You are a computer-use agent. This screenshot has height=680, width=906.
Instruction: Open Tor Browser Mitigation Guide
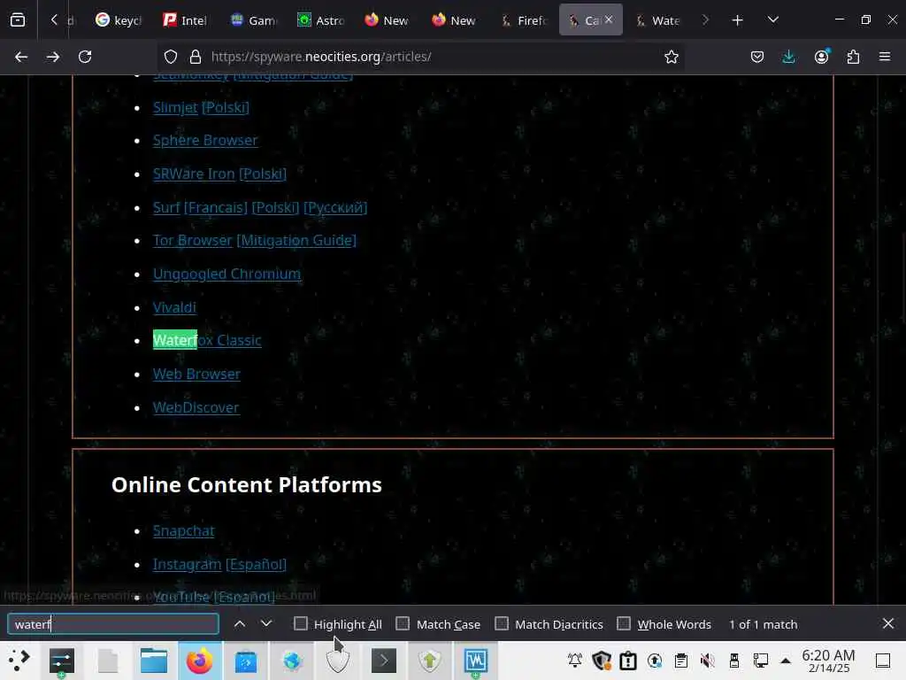[296, 241]
